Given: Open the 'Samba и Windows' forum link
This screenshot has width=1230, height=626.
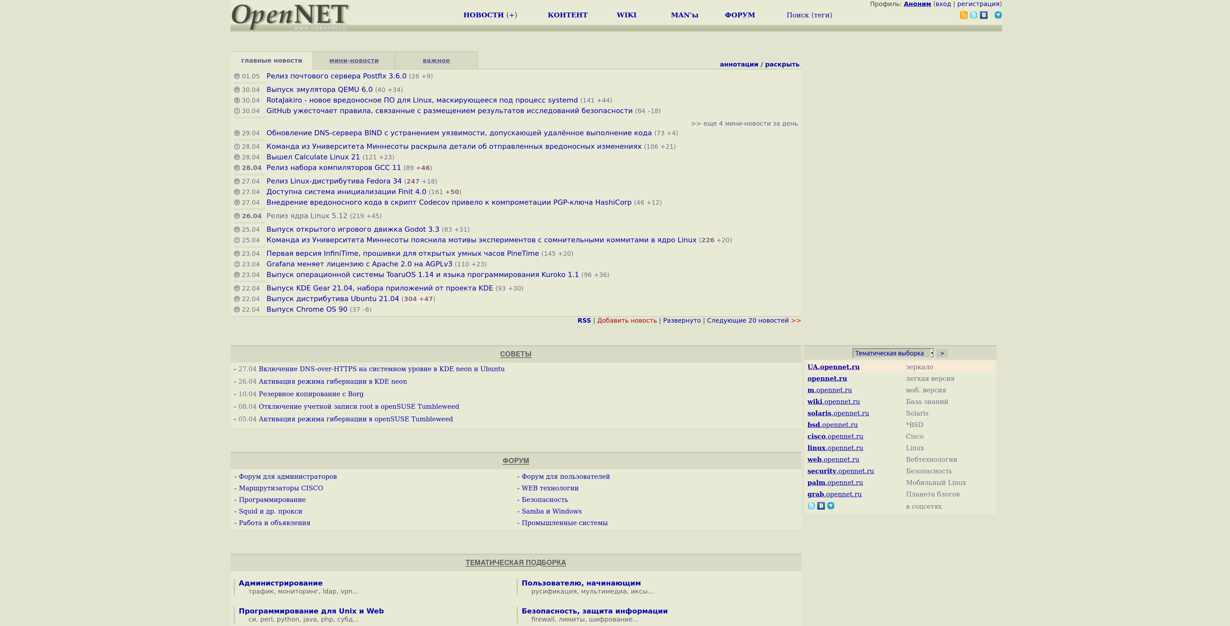Looking at the screenshot, I should 551,512.
